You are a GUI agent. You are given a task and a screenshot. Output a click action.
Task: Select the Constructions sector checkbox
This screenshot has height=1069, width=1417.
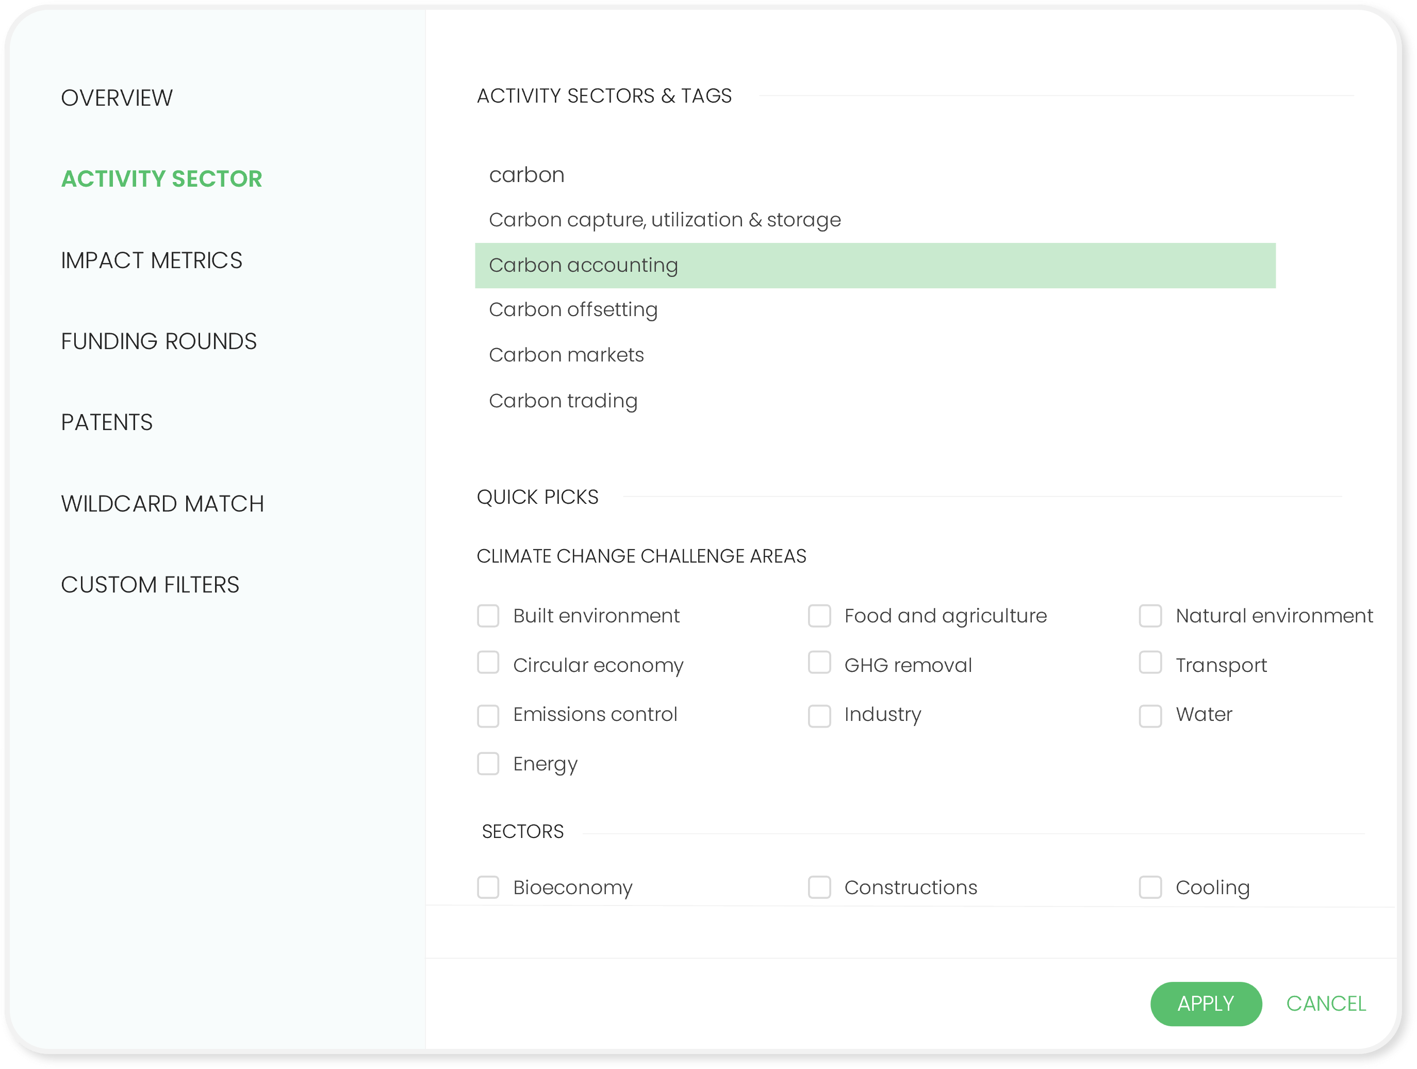pos(820,887)
